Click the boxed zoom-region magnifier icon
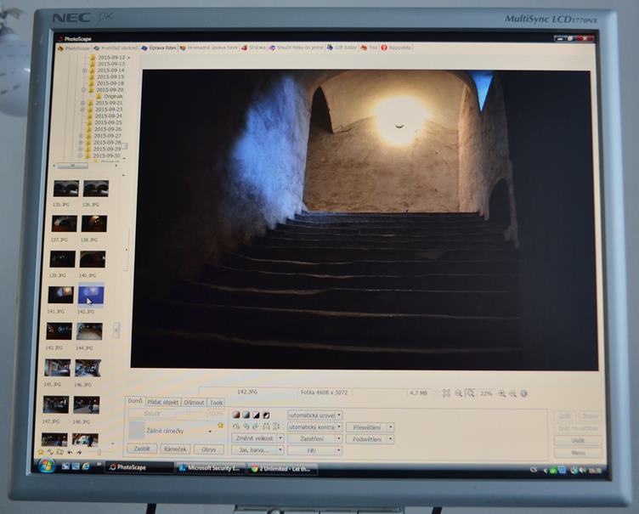639x514 pixels. [470, 393]
